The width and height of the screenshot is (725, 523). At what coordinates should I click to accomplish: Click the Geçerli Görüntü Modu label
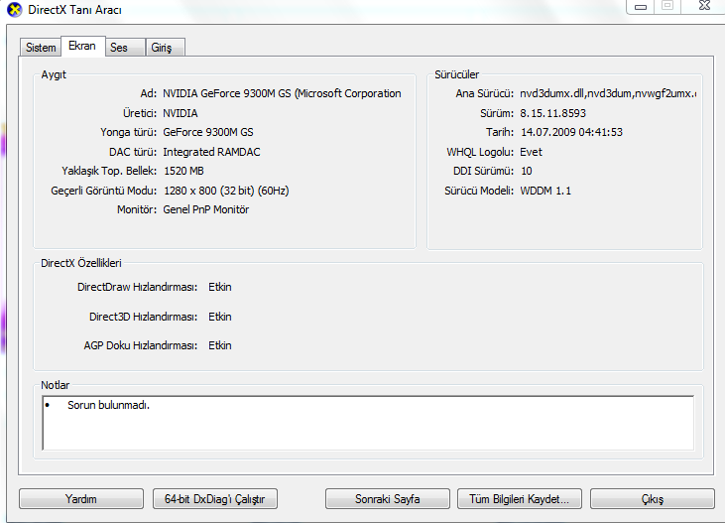coord(104,191)
